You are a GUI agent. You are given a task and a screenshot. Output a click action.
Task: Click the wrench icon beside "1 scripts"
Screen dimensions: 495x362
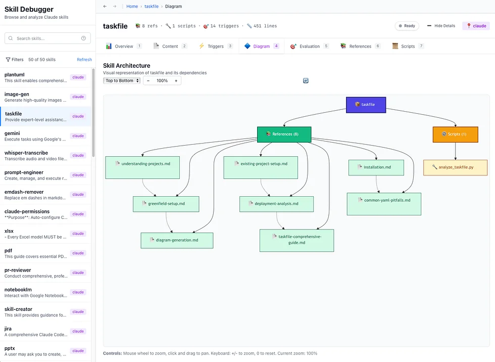pos(169,26)
